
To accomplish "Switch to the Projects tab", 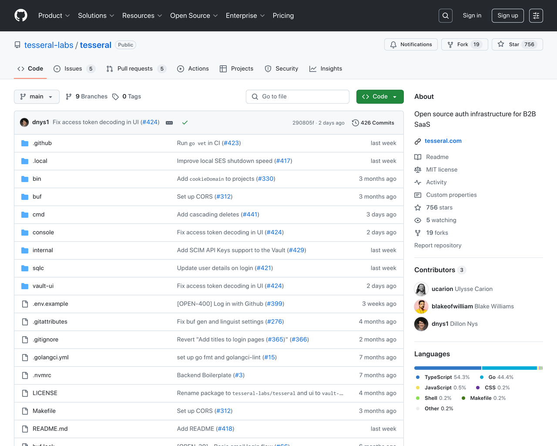I will click(x=236, y=69).
